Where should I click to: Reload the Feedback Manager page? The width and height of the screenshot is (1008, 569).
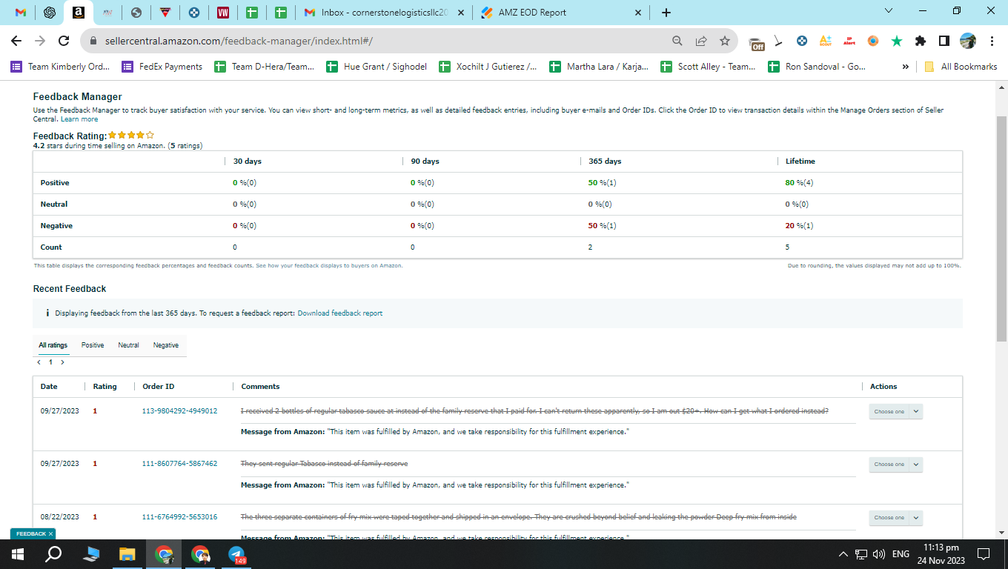[64, 41]
